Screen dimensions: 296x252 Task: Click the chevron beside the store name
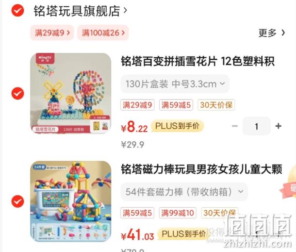click(x=125, y=11)
